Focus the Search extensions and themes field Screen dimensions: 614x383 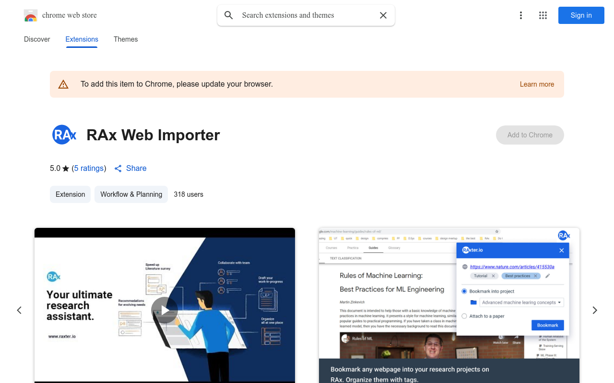click(306, 15)
